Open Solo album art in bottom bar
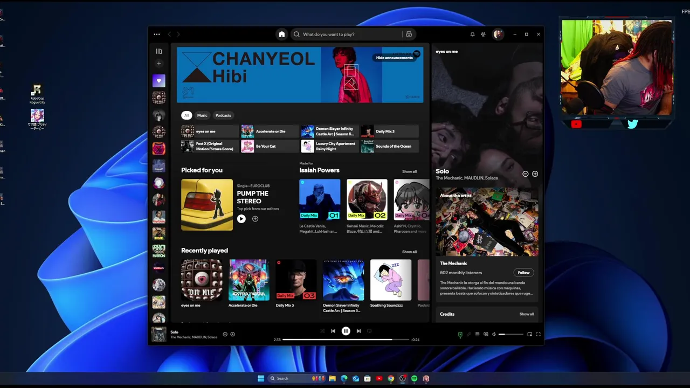 click(x=158, y=334)
